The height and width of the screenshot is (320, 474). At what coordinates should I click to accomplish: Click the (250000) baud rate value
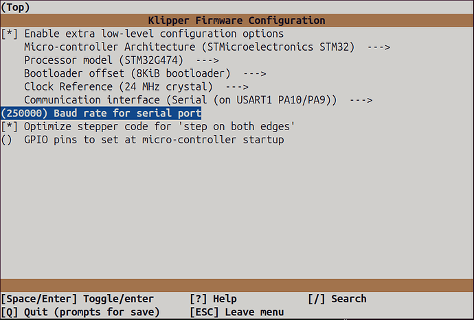(24, 113)
